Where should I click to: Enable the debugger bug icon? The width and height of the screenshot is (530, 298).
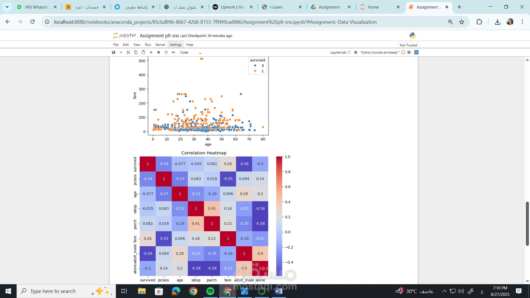pyautogui.click(x=356, y=52)
